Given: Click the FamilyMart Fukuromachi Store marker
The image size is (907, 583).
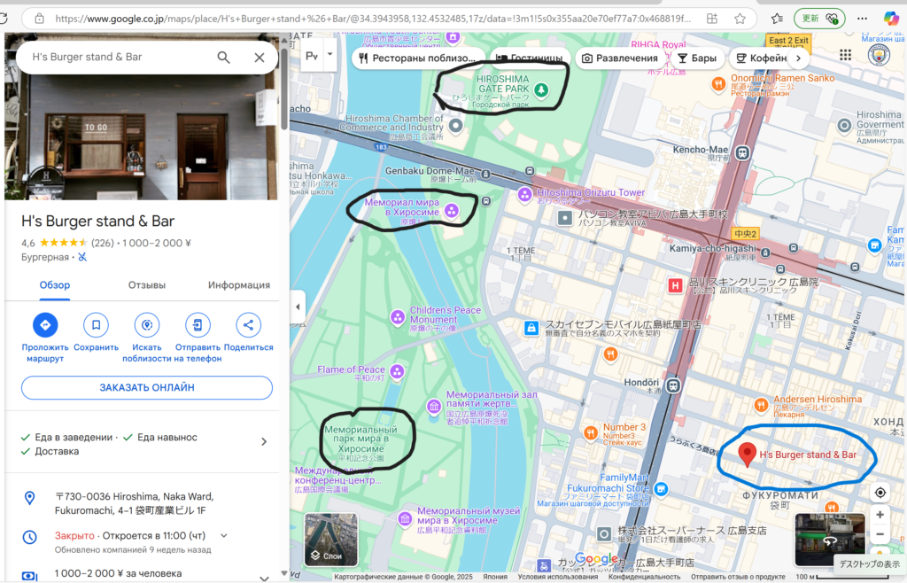Looking at the screenshot, I should pyautogui.click(x=661, y=490).
